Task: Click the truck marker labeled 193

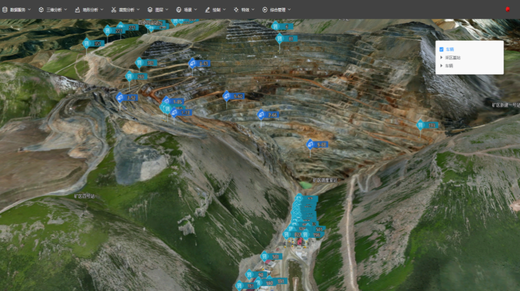Action: click(x=420, y=125)
